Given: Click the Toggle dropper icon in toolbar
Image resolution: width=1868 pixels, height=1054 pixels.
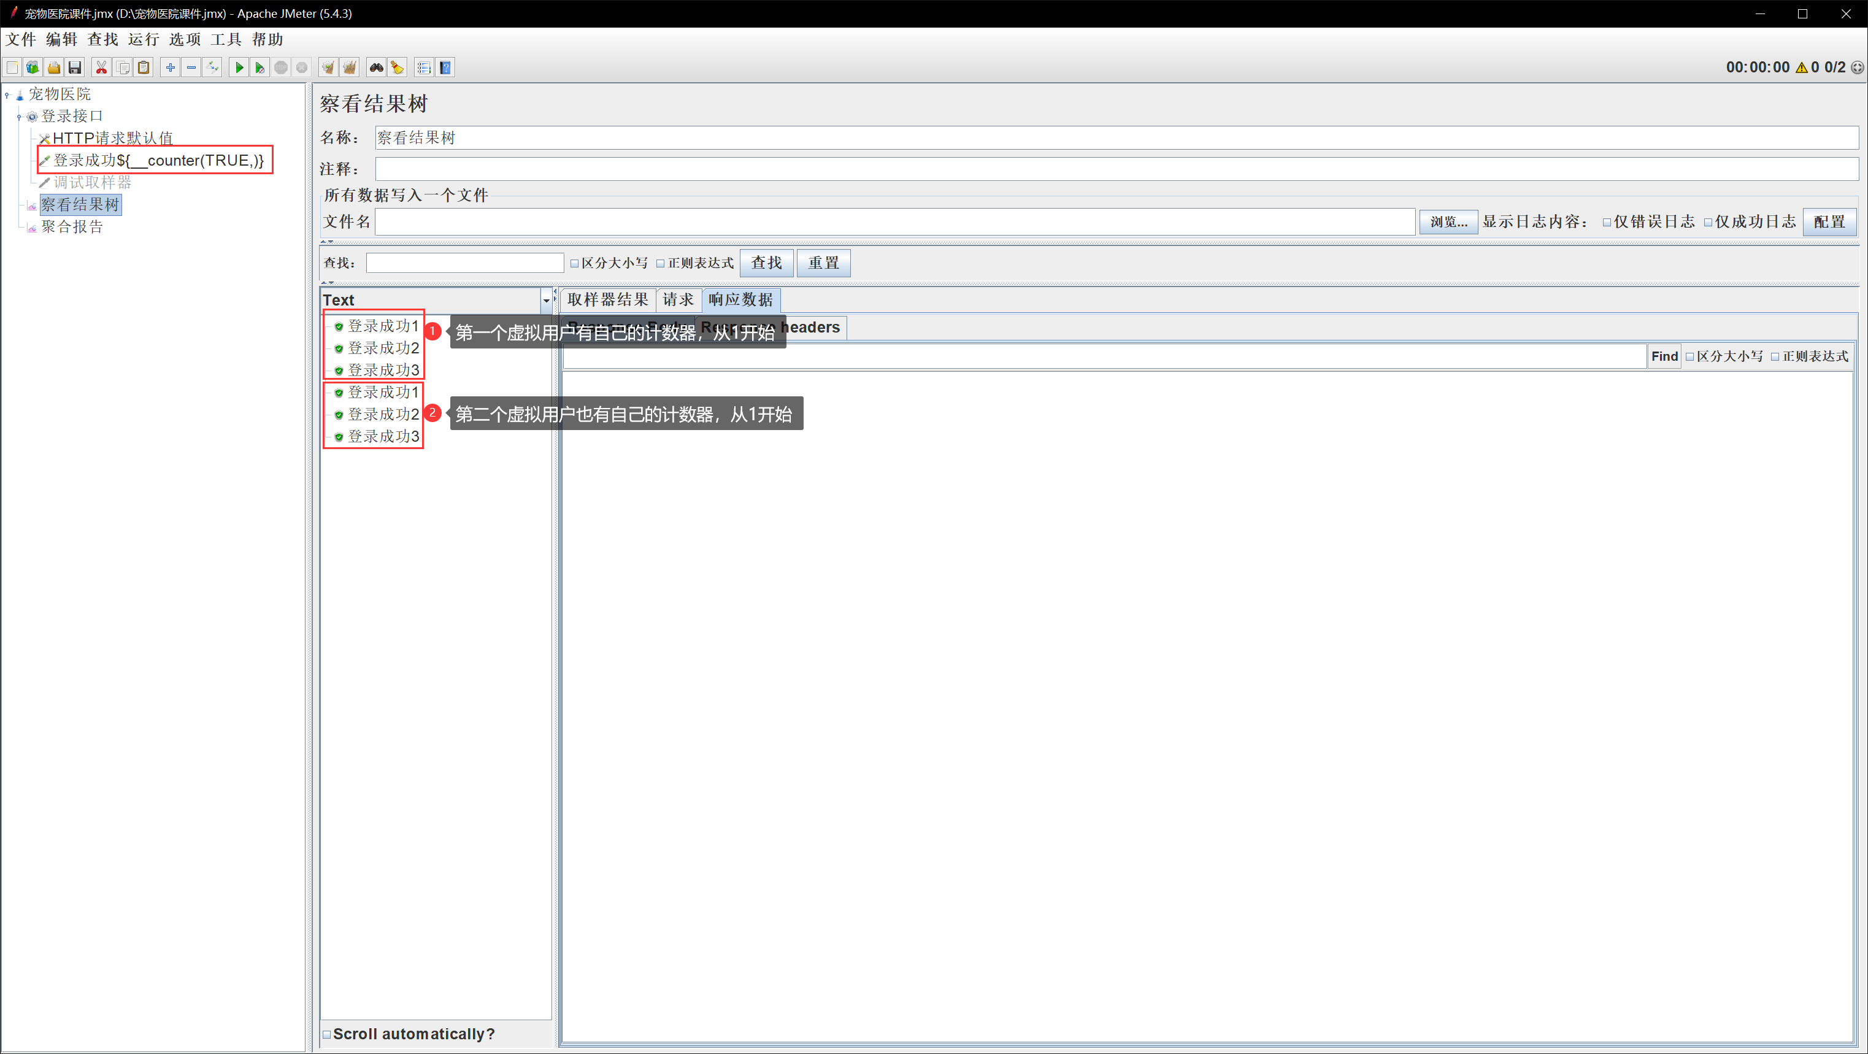Looking at the screenshot, I should [212, 67].
